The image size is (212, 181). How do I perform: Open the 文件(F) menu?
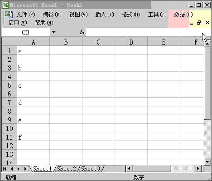[x=26, y=15]
